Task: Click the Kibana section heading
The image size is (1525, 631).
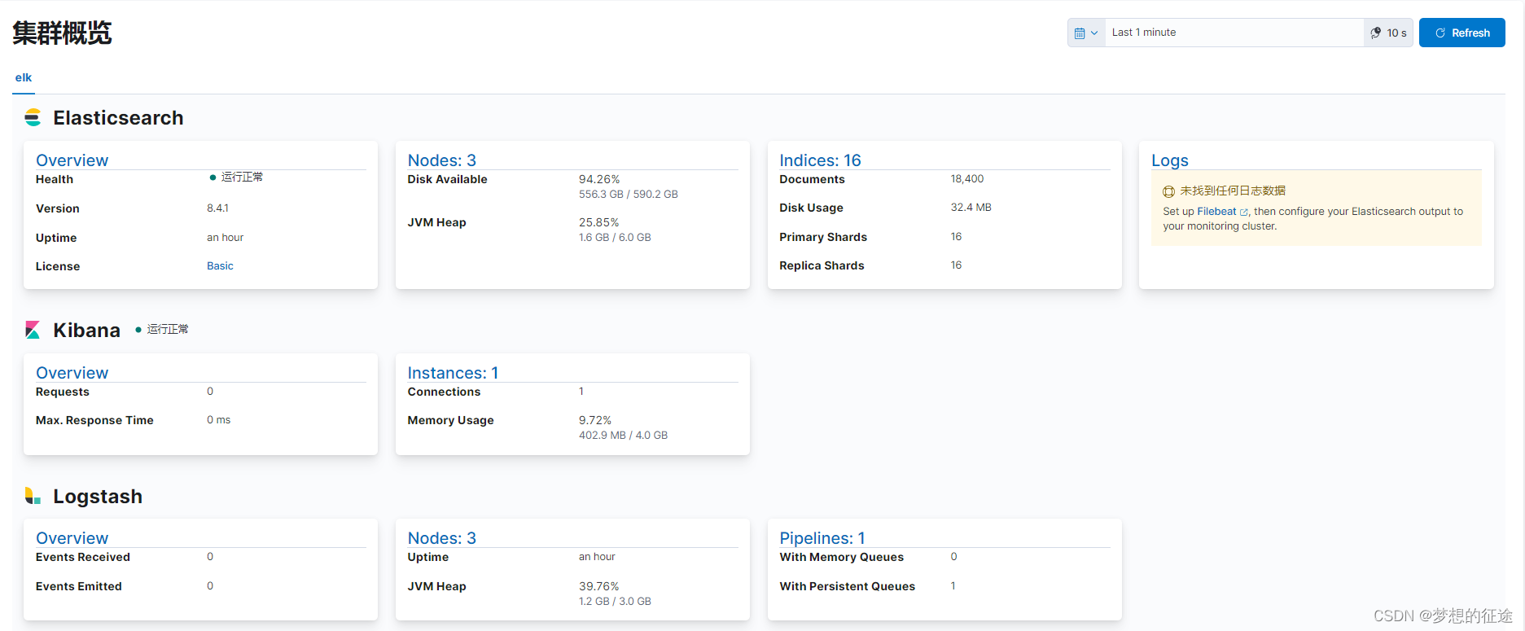Action: pyautogui.click(x=86, y=330)
